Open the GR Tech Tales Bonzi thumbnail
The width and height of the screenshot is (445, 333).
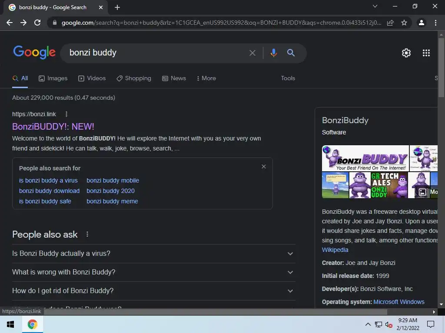[x=389, y=185]
